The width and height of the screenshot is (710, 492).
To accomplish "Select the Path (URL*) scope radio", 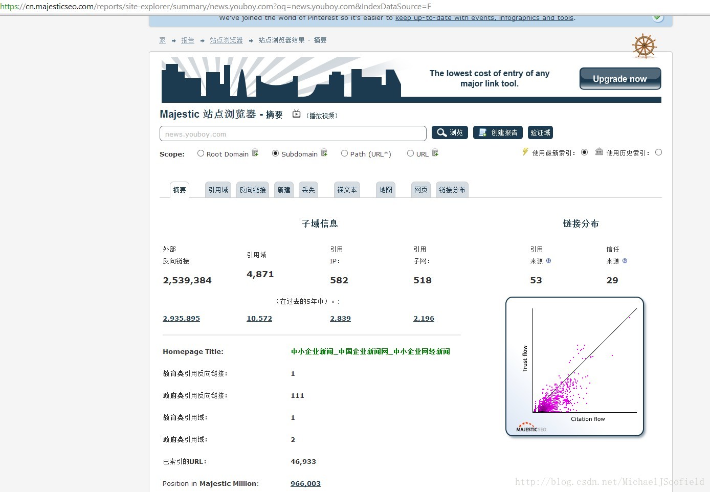I will coord(344,153).
